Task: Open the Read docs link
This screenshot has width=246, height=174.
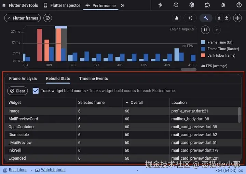Action: tap(18, 170)
